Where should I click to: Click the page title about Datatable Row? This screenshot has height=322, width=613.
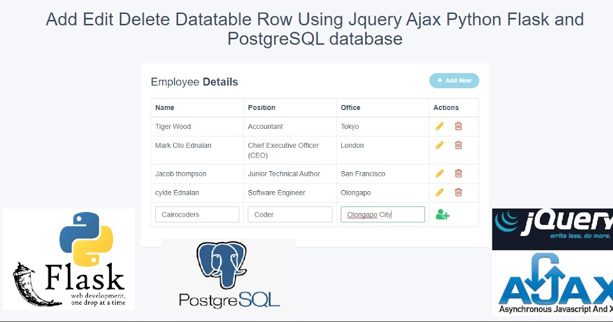315,29
